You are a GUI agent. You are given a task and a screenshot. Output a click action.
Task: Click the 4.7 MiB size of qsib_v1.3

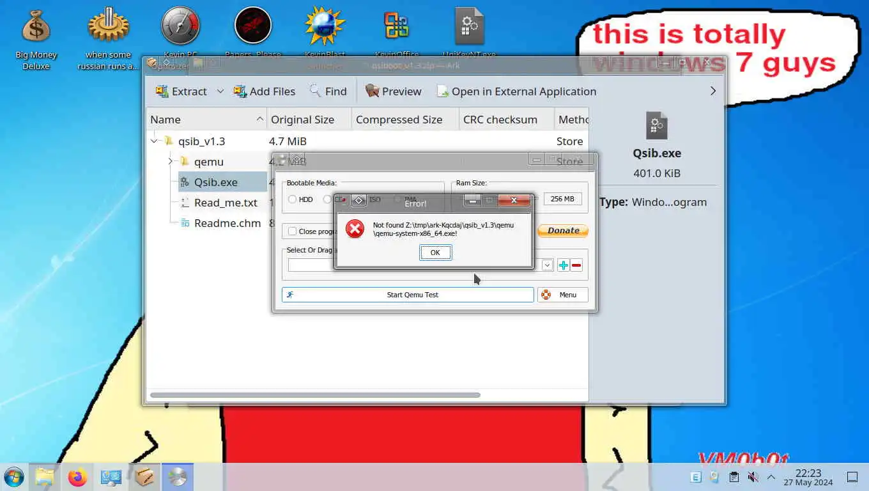click(x=288, y=141)
